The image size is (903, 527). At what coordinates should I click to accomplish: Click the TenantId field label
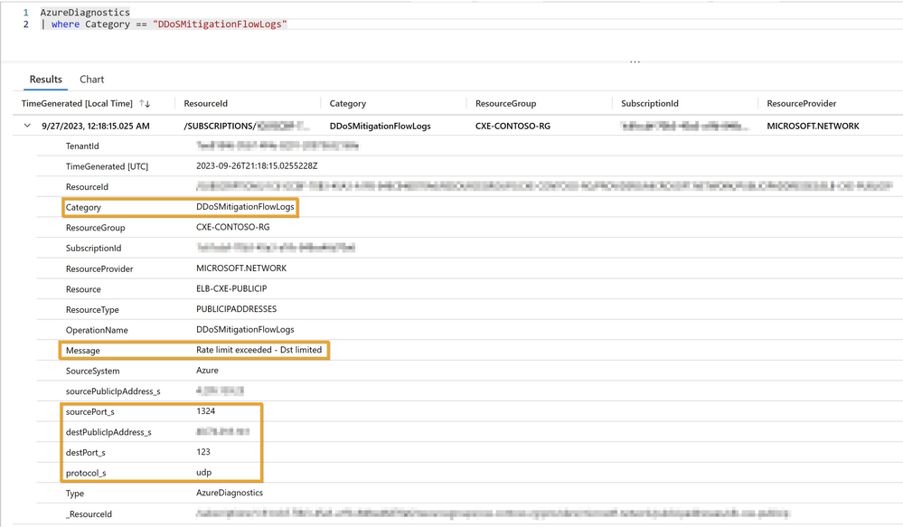click(82, 146)
